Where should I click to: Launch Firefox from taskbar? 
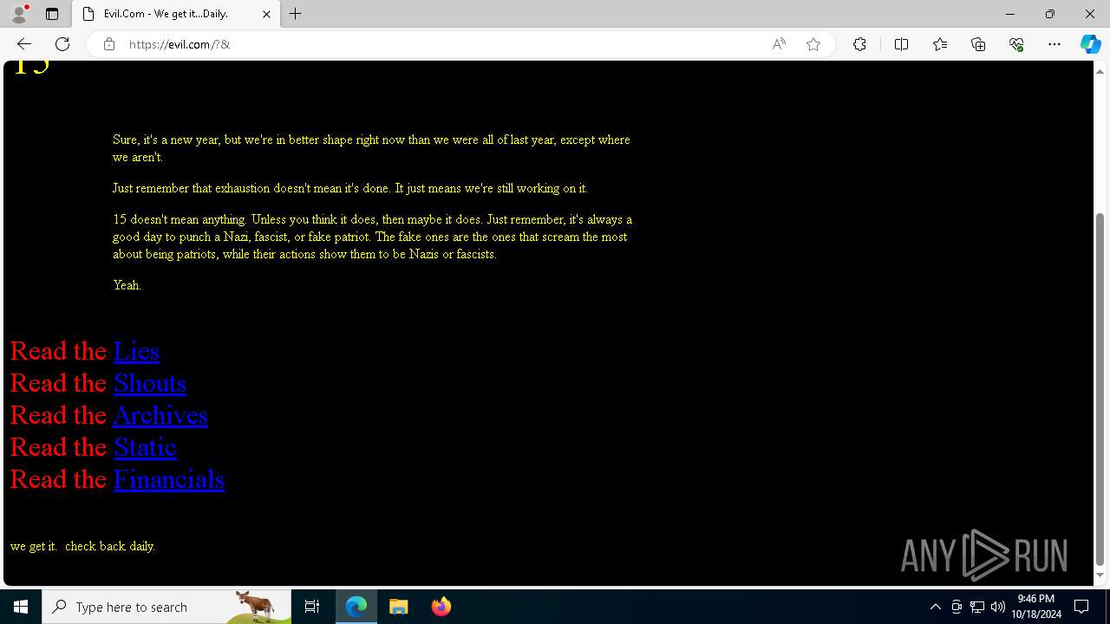coord(441,607)
